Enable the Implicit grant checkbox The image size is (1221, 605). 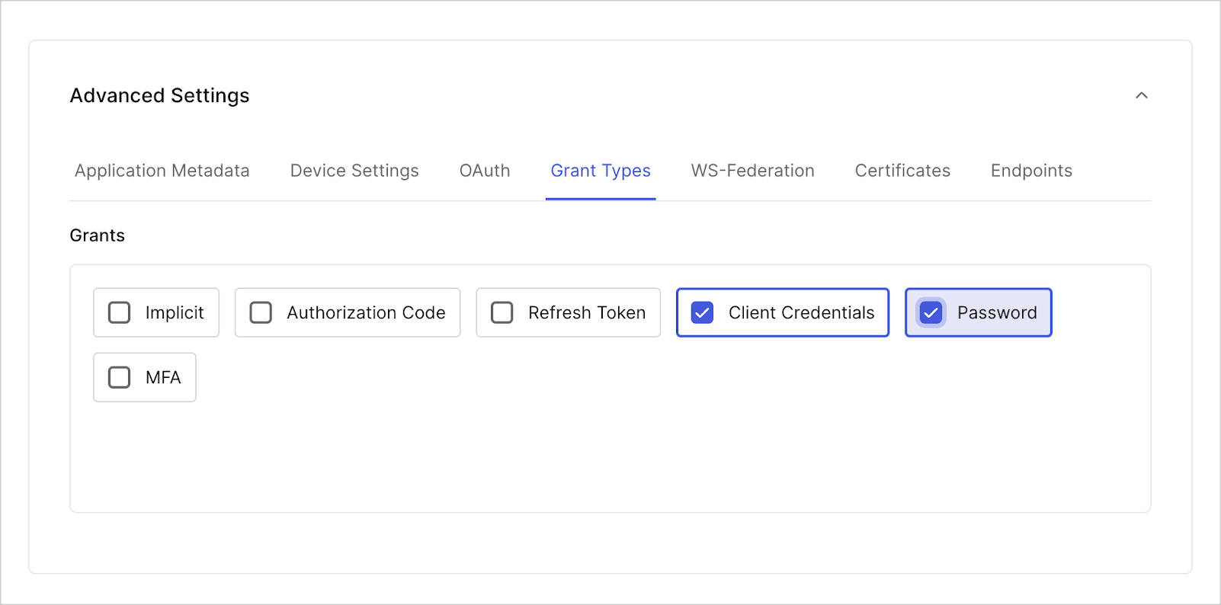coord(120,312)
